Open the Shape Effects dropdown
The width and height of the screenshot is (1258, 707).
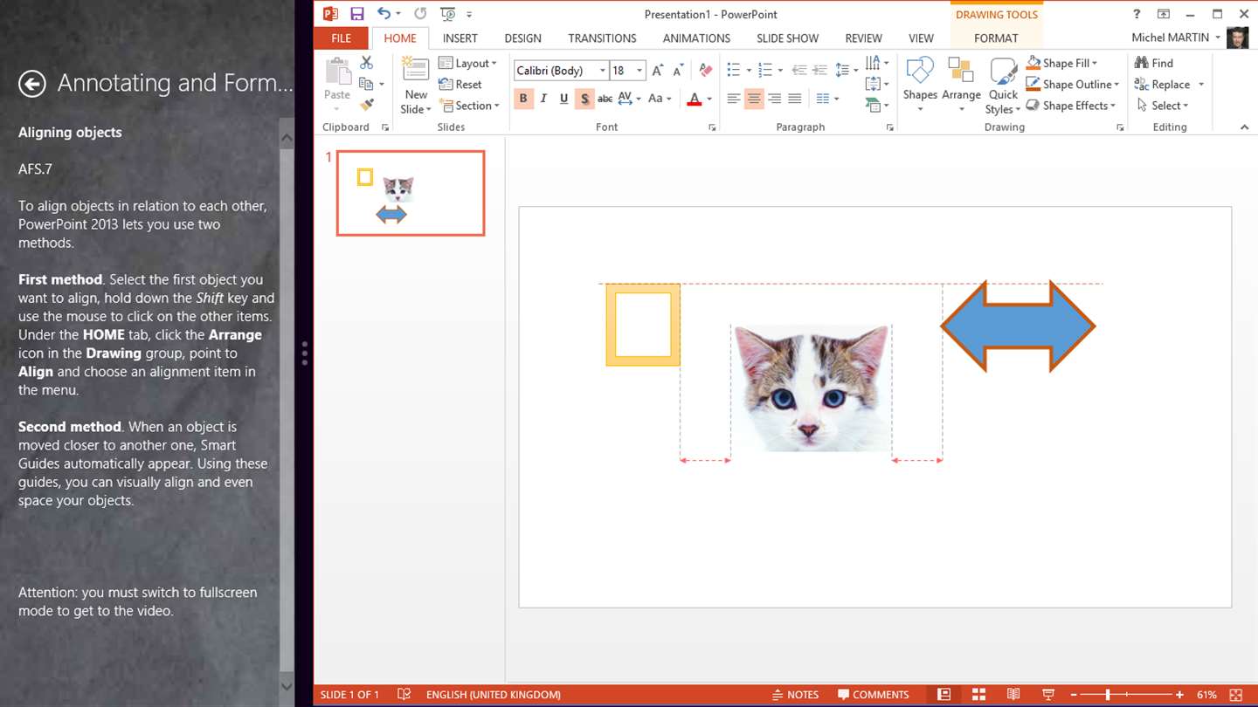[1070, 106]
